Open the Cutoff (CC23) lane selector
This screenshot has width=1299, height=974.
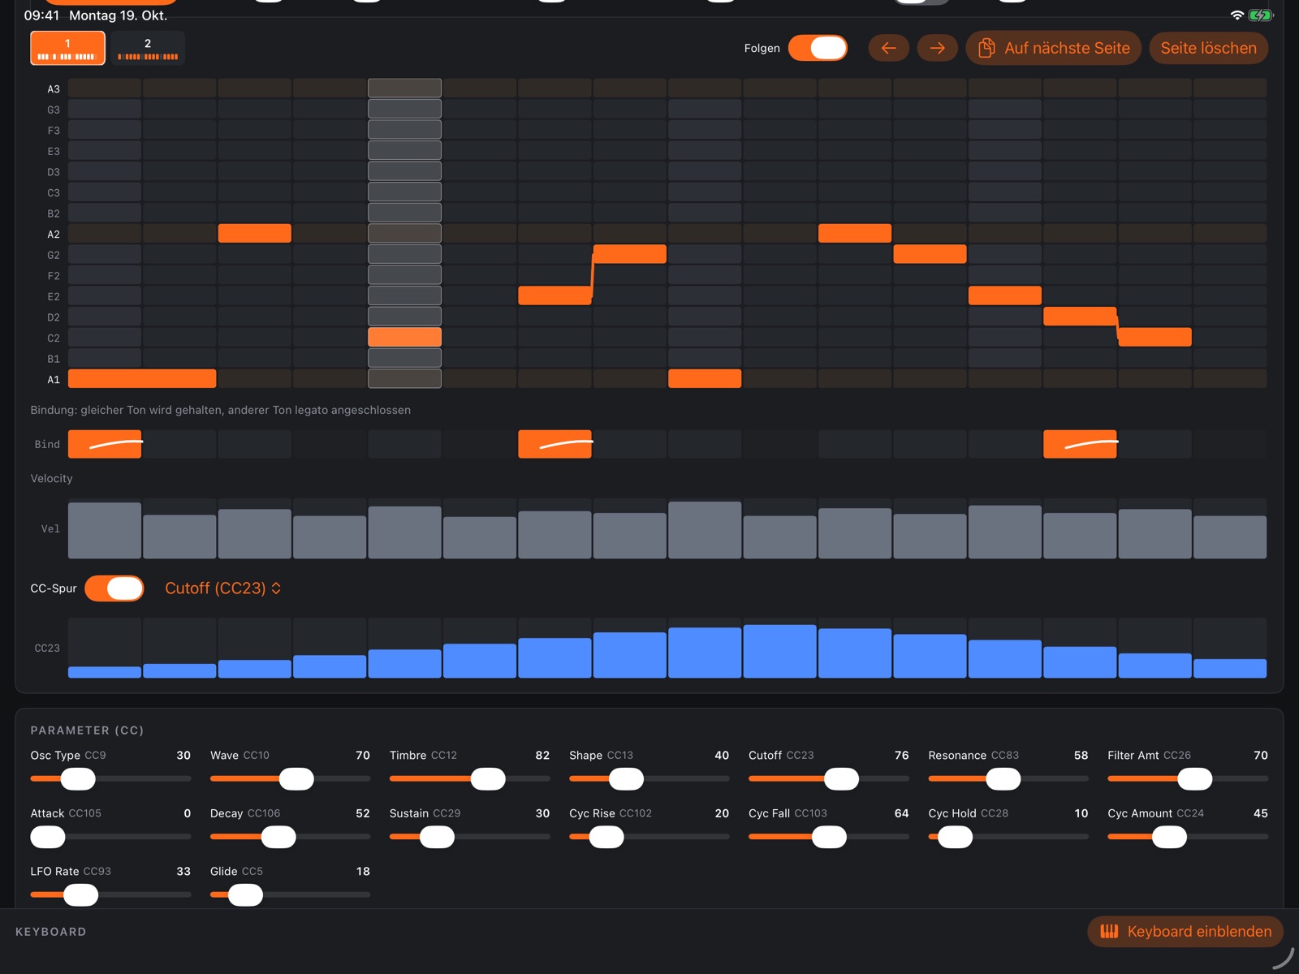tap(223, 588)
